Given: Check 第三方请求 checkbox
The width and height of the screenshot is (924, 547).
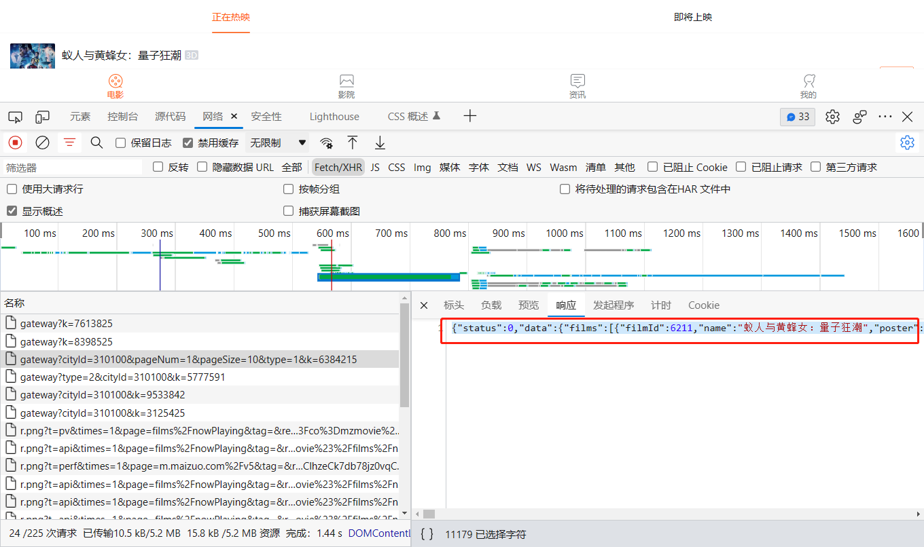Looking at the screenshot, I should [816, 167].
